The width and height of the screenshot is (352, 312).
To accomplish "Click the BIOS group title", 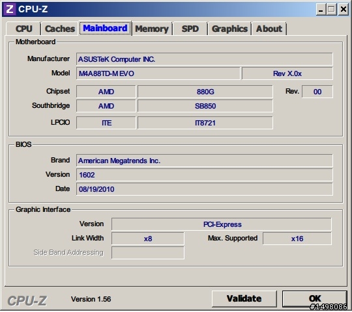I will (23, 144).
